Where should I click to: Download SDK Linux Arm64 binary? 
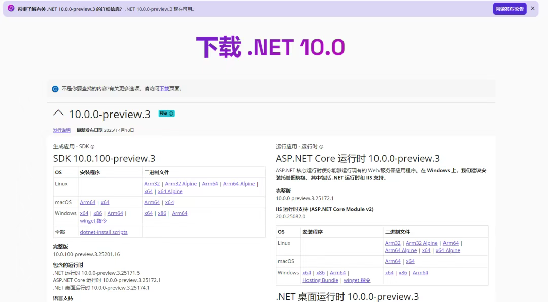pyautogui.click(x=210, y=183)
